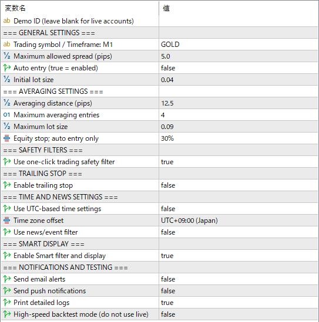Click the fraction icon for Initial lot size
319x322 pixels.
point(7,79)
